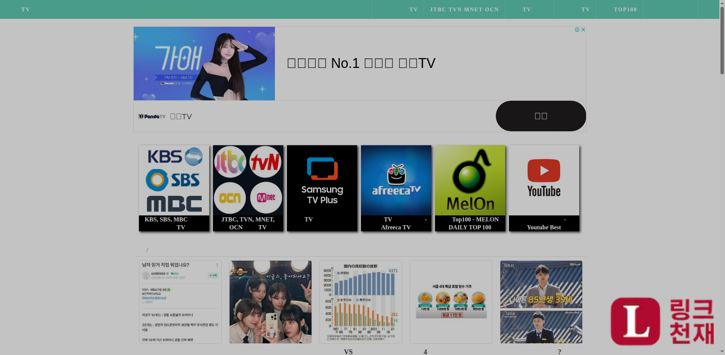Open the JTBC, tvN, OCN, Mnet tile
This screenshot has width=725, height=355.
click(x=248, y=188)
